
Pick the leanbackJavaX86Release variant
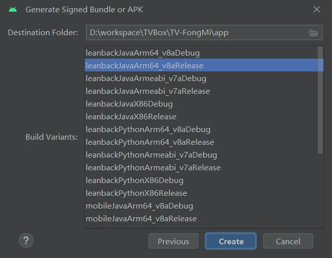pyautogui.click(x=131, y=117)
